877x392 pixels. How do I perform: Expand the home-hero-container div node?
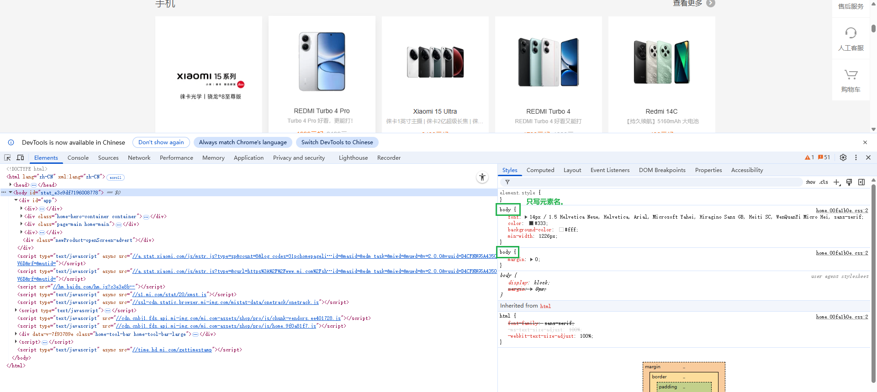(21, 216)
